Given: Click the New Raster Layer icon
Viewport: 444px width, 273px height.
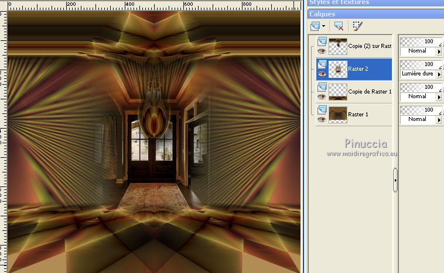Looking at the screenshot, I should tap(315, 26).
